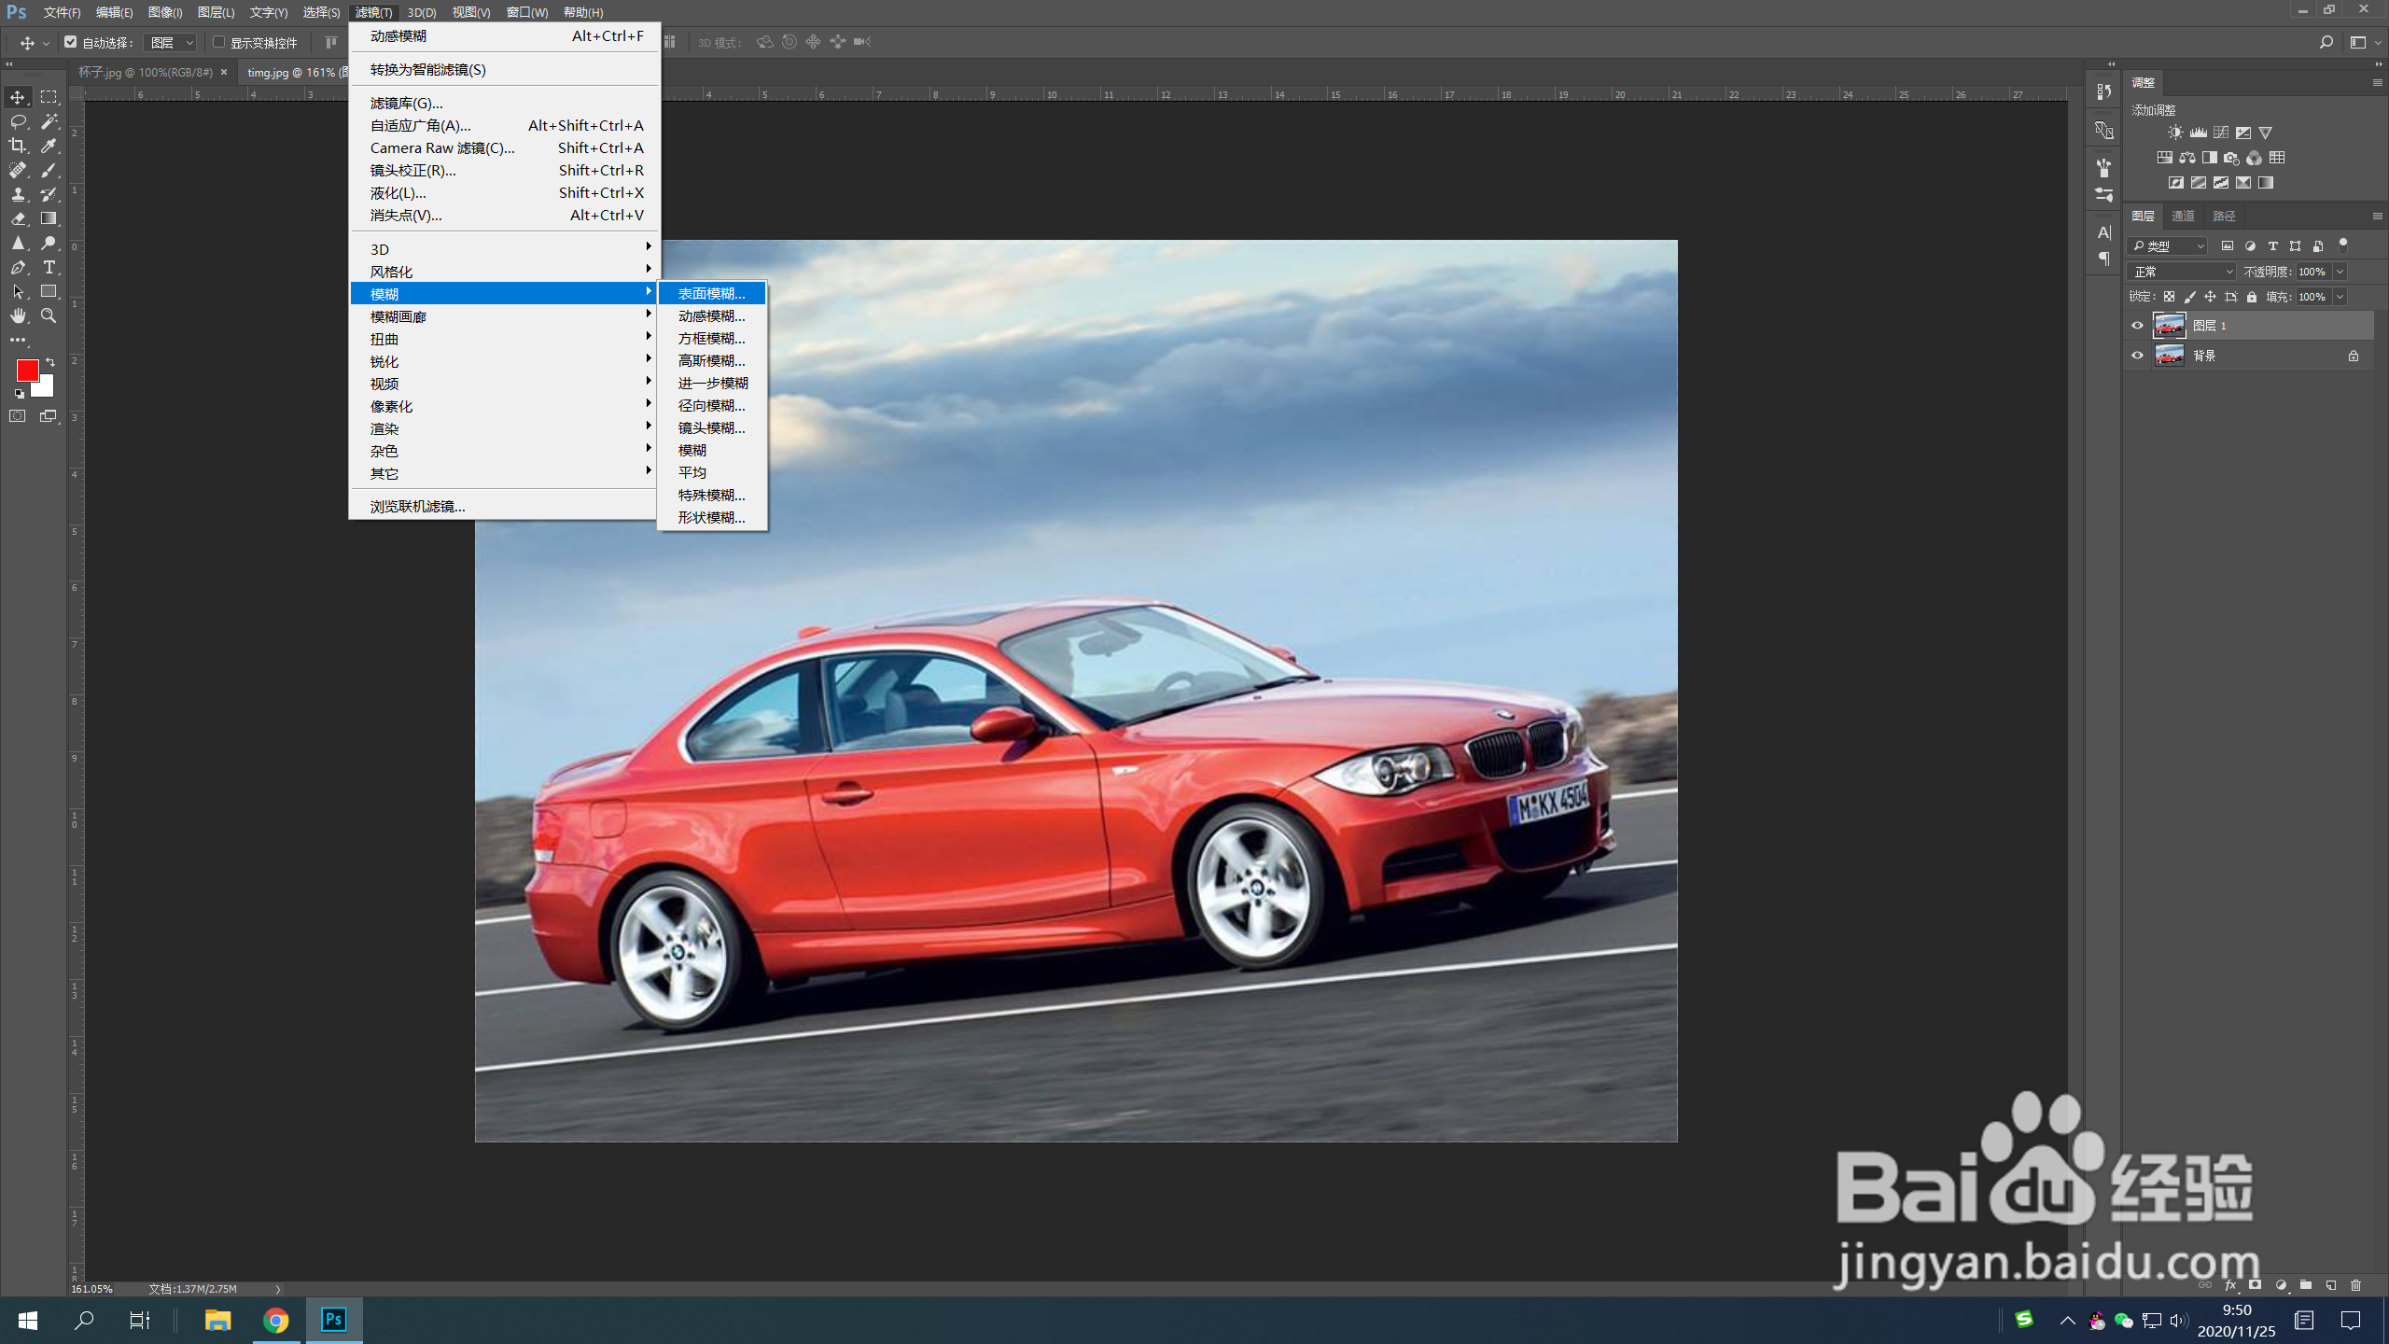Viewport: 2389px width, 1344px height.
Task: Open the 不透明度 opacity dropdown arrow
Action: click(2340, 272)
